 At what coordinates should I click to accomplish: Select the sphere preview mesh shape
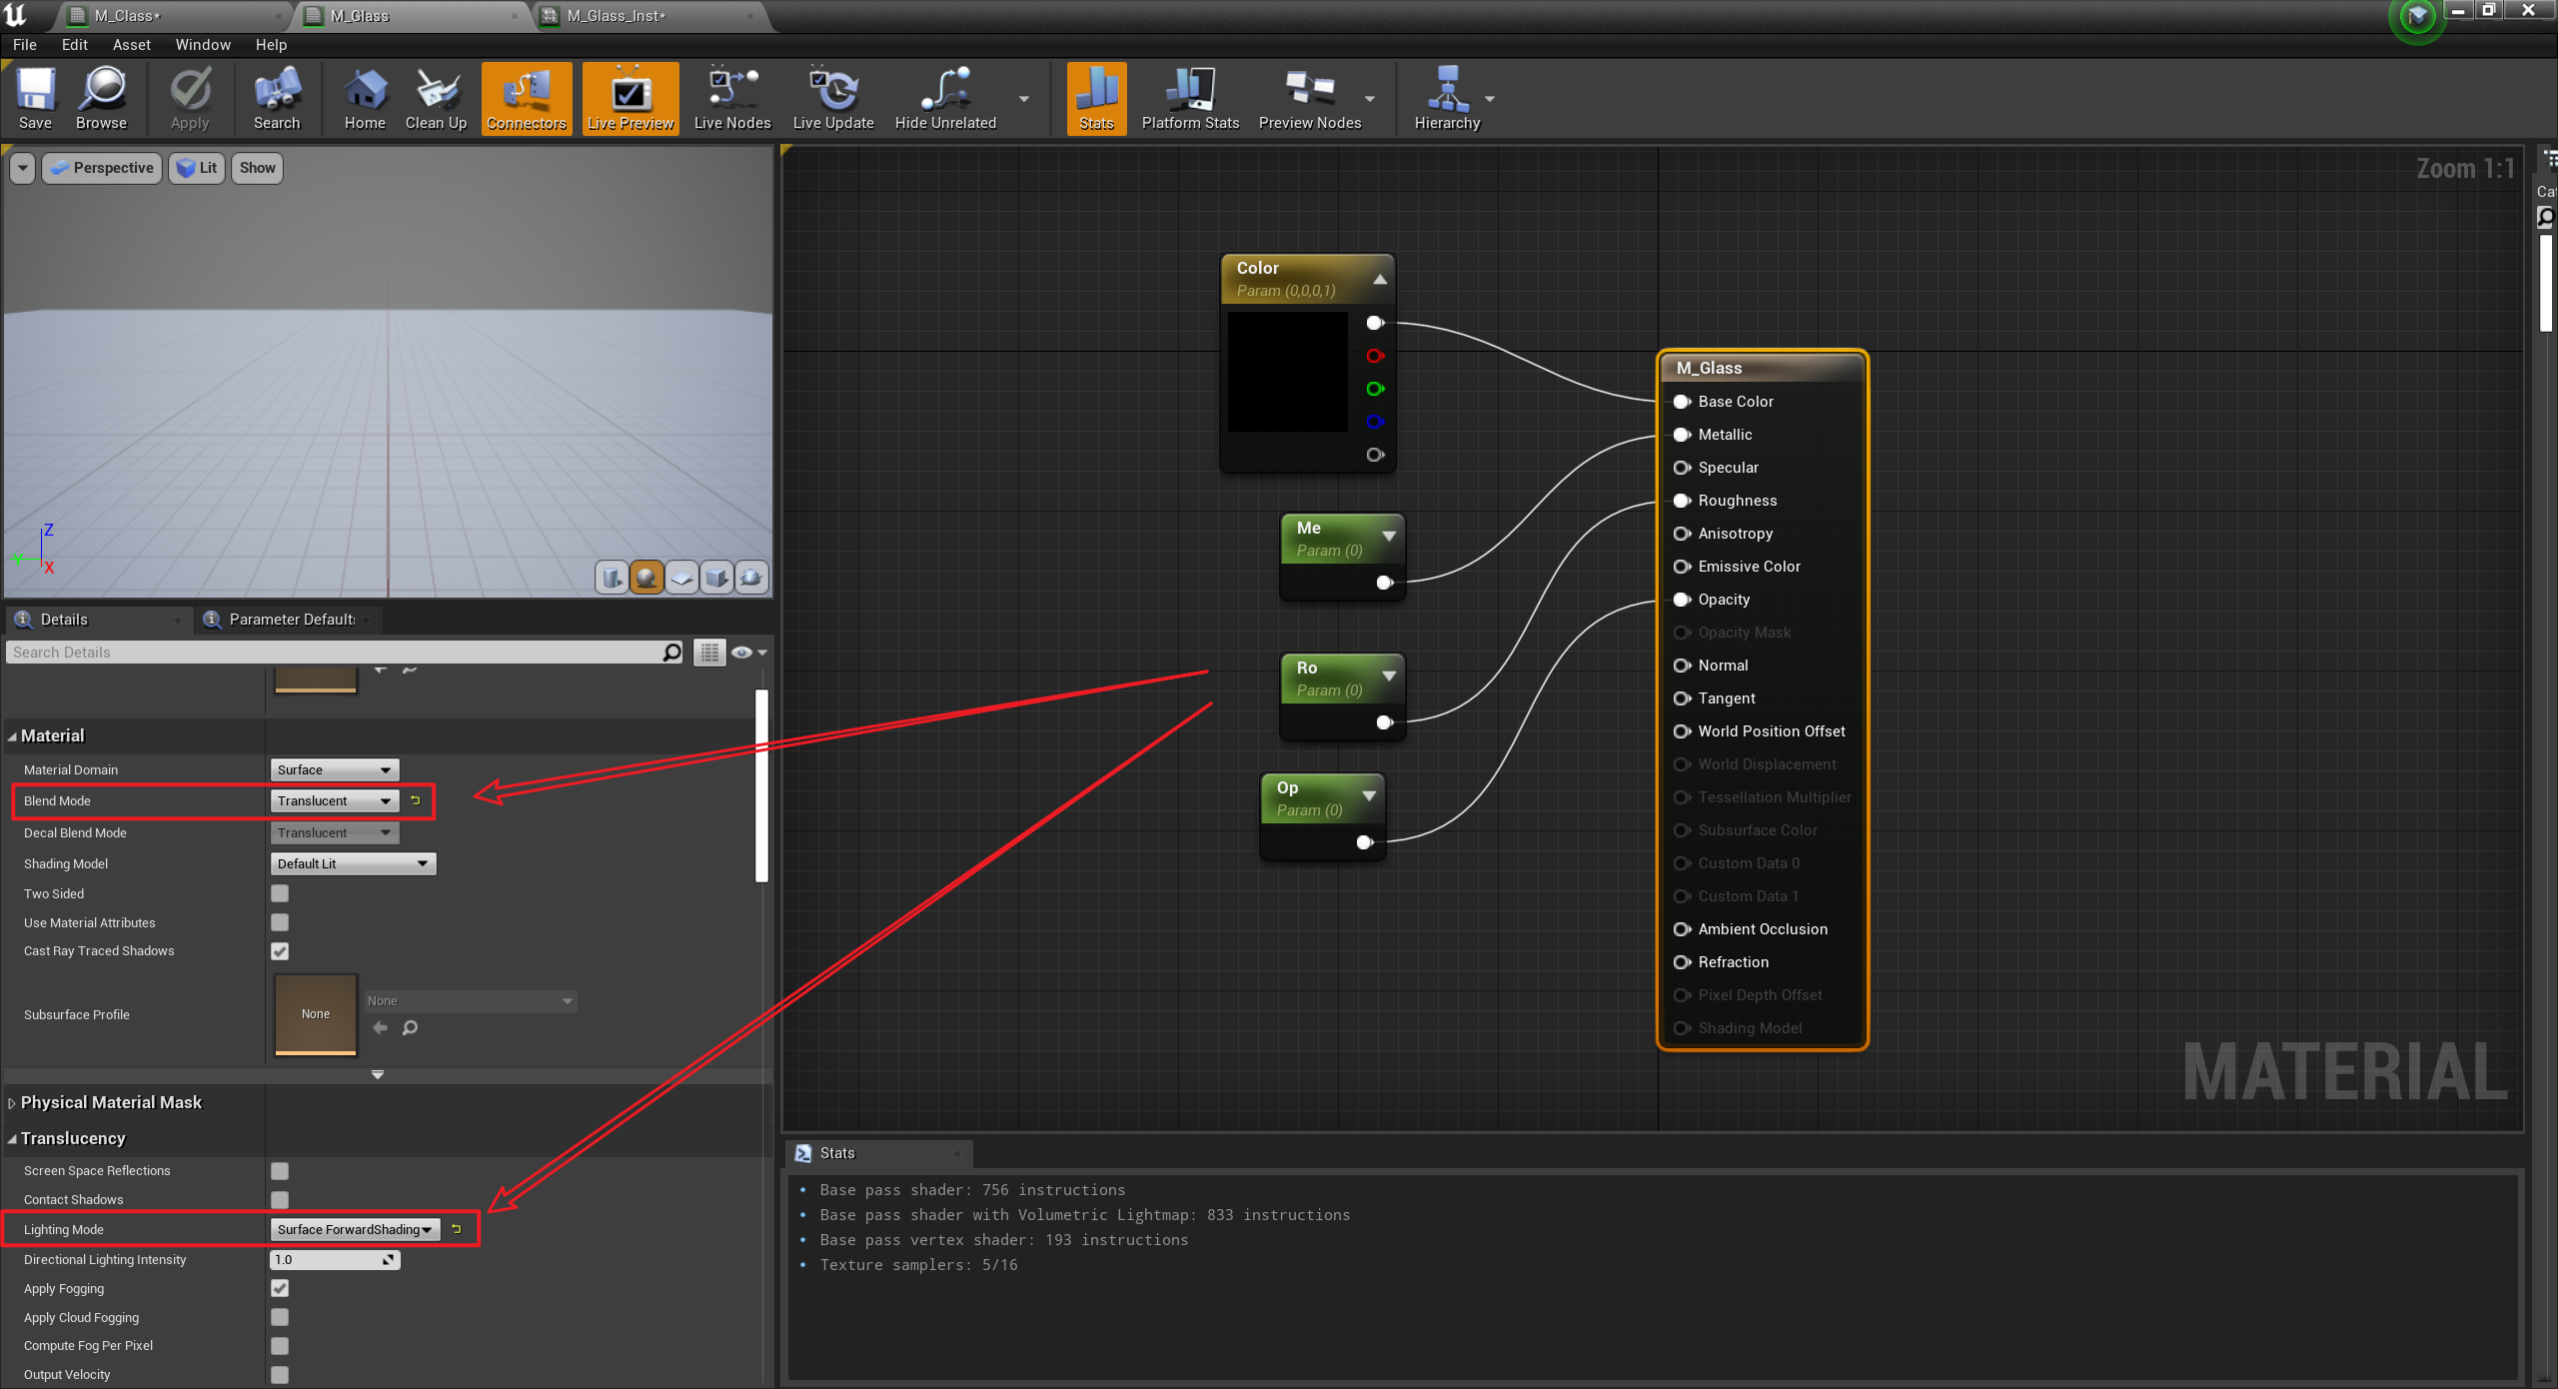click(646, 578)
